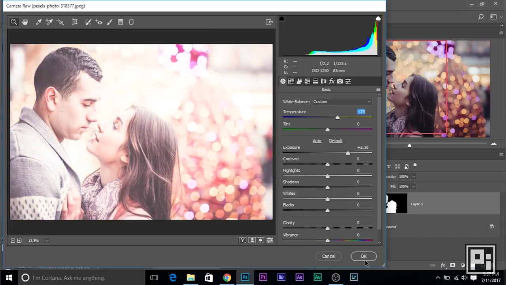Toggle before/after view with Y button

242,240
